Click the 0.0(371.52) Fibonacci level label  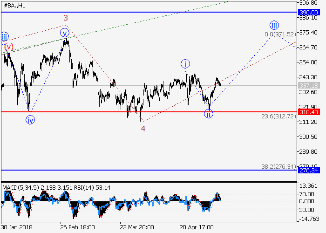pyautogui.click(x=280, y=34)
